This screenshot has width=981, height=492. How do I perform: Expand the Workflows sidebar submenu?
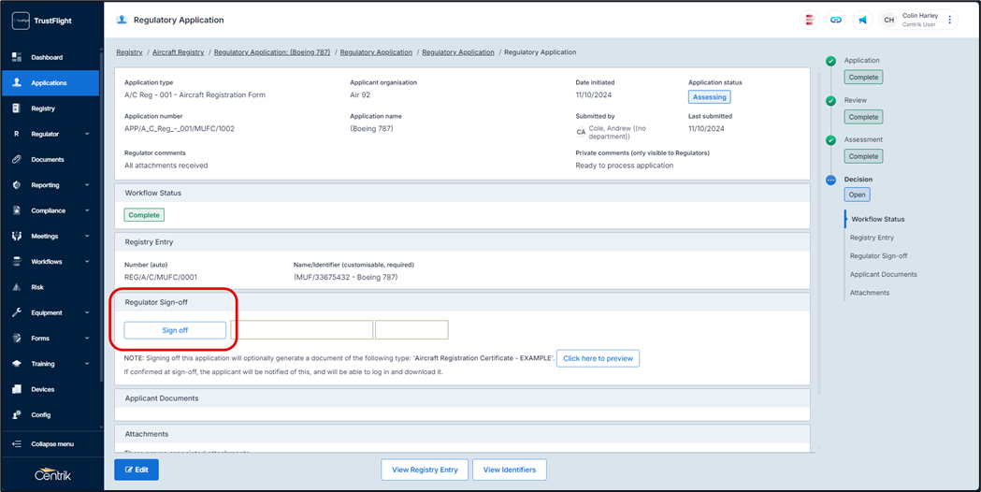coord(87,262)
